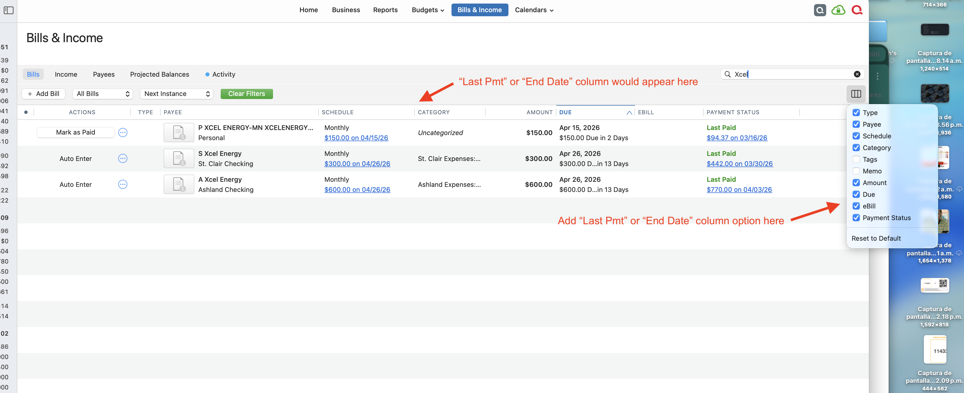Open more actions for S Xcel Energy
The image size is (964, 393).
(123, 158)
